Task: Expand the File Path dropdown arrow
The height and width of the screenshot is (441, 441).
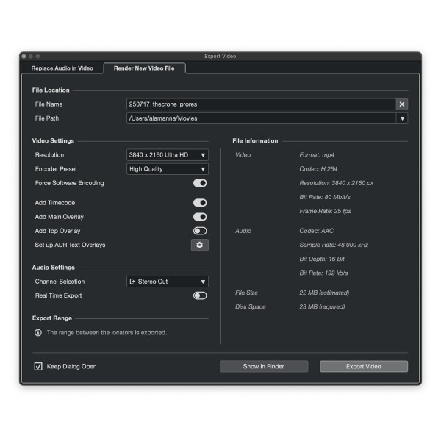Action: click(402, 118)
